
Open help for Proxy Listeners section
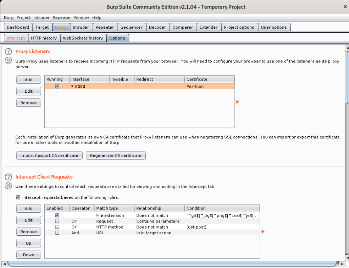coord(9,52)
